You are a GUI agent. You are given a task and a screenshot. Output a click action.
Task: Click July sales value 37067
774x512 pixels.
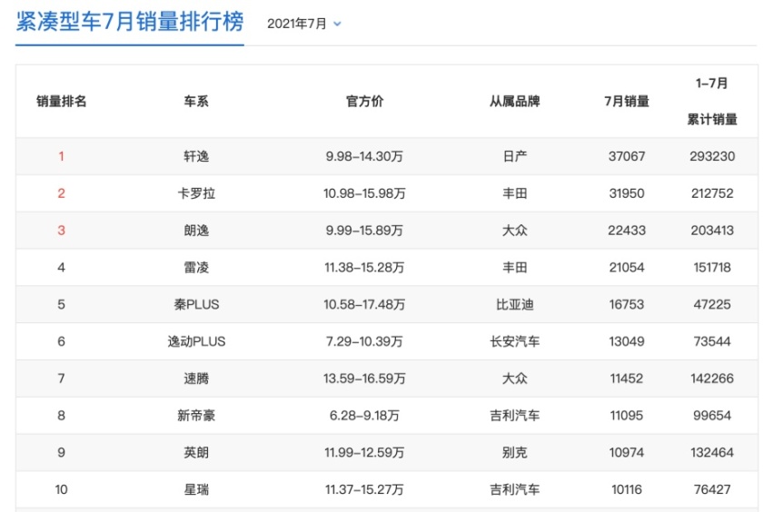(x=627, y=156)
